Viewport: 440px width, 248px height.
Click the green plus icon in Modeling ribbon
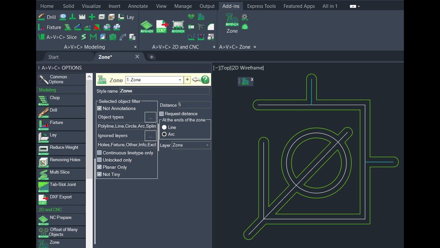(92, 17)
